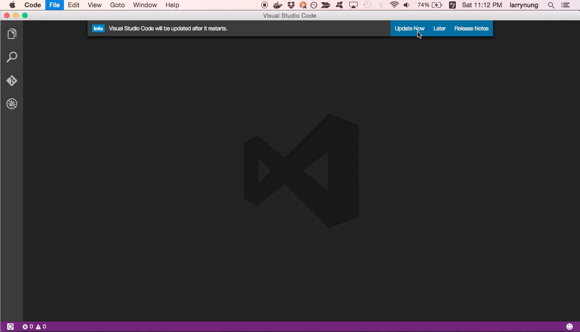This screenshot has height=332, width=580.
Task: Open the Window menu
Action: [x=145, y=5]
